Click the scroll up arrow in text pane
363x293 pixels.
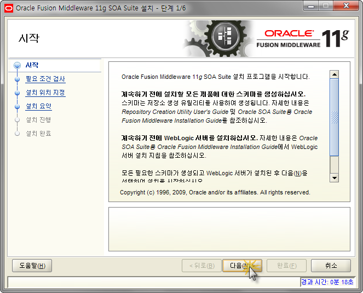(x=335, y=74)
